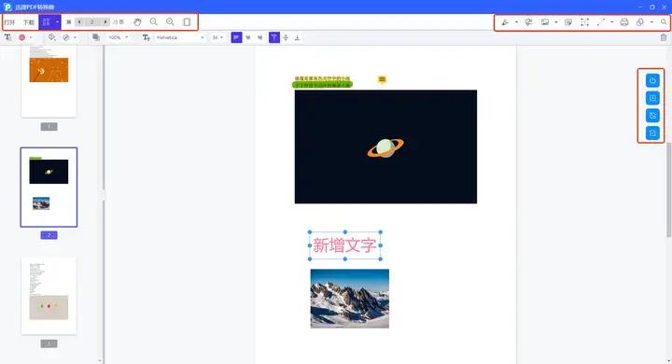672x364 pixels.
Task: Select the hand pan tool
Action: [x=137, y=21]
